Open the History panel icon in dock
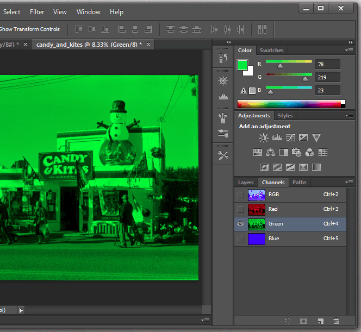Image resolution: width=361 pixels, height=332 pixels. (x=223, y=58)
